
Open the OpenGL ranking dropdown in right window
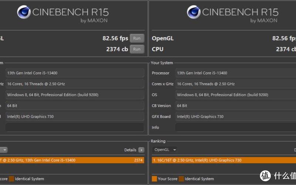pos(165,150)
